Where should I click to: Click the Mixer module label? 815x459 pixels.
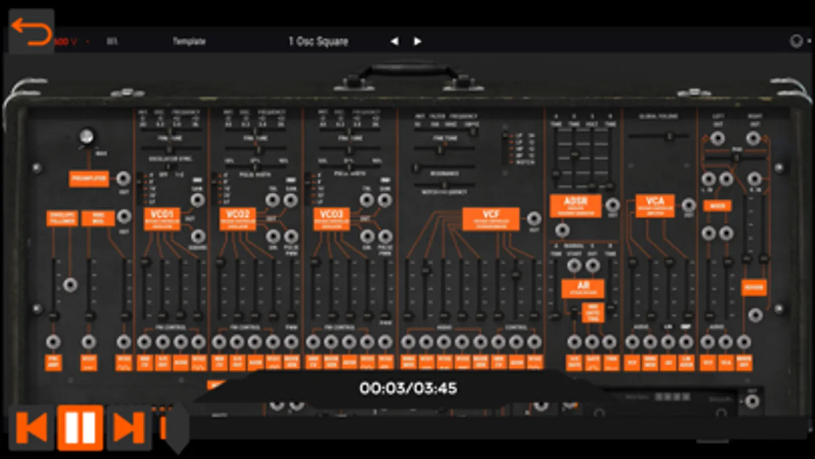coord(717,206)
